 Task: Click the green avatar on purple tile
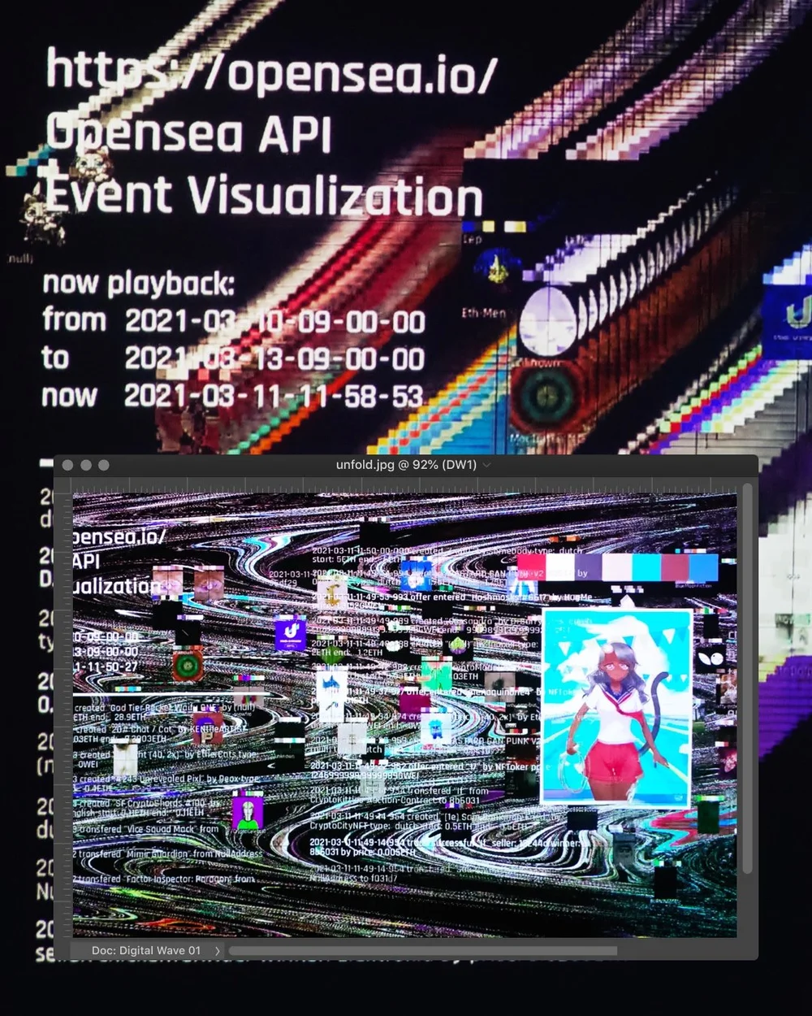(x=247, y=814)
